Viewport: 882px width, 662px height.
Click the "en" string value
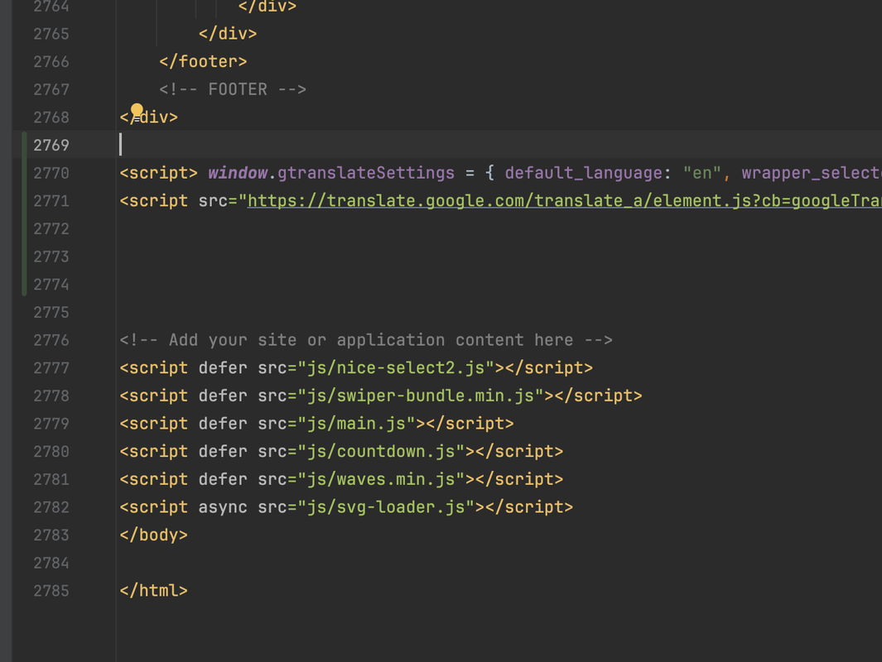click(702, 172)
